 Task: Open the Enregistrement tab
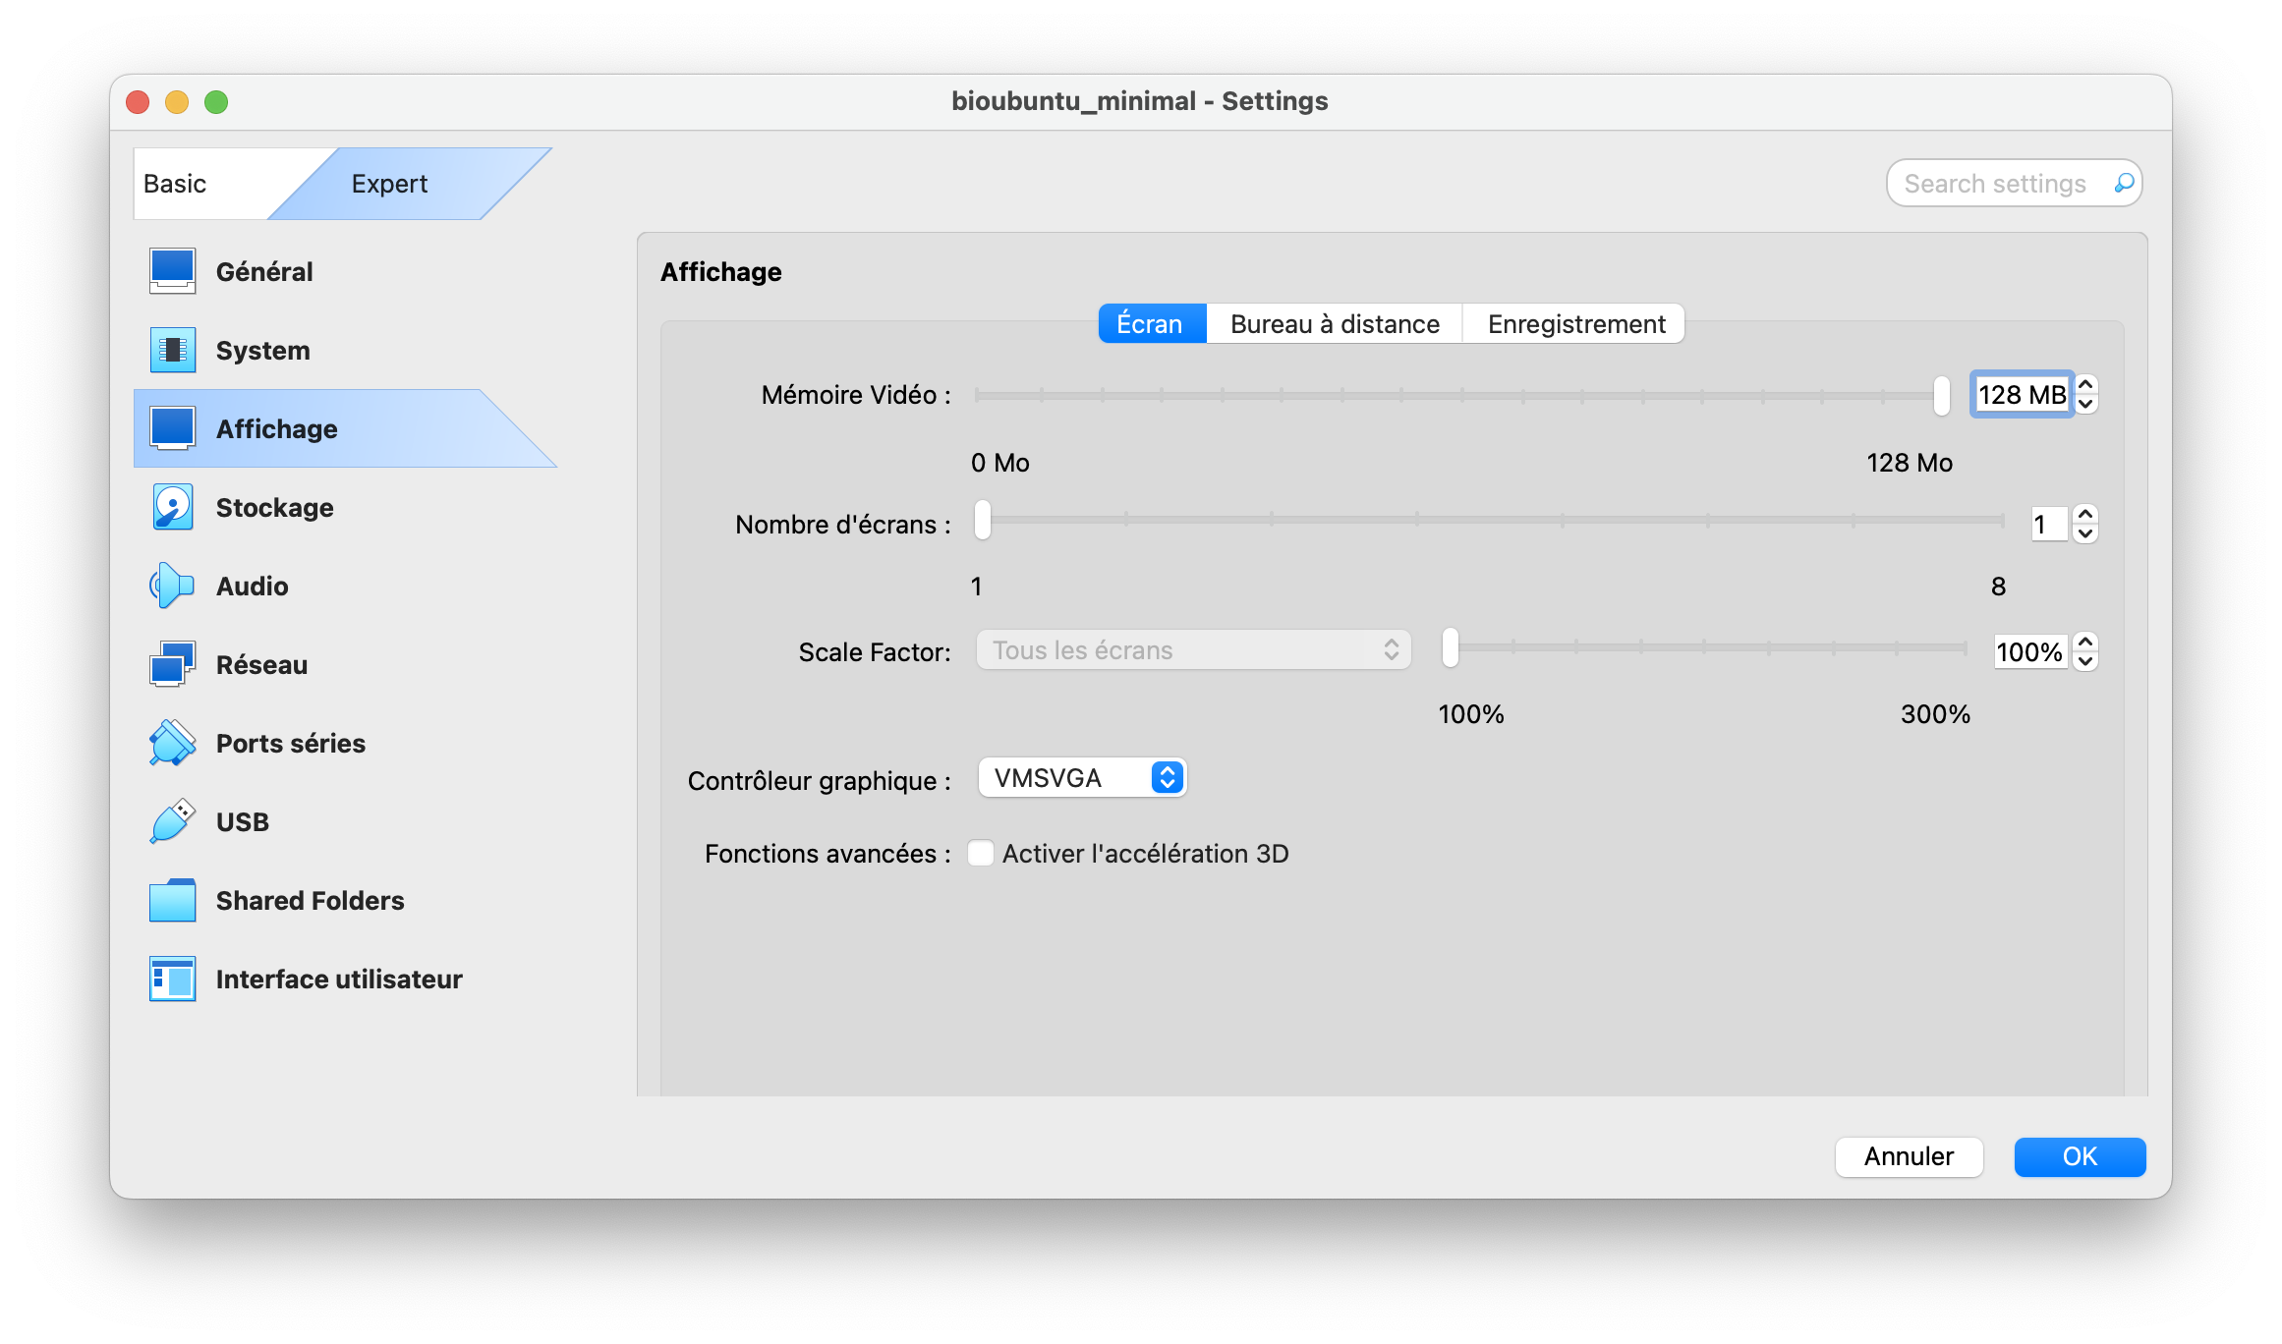point(1575,324)
